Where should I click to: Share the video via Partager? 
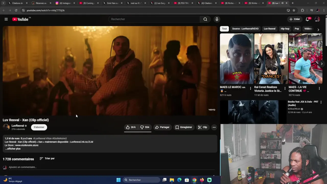coord(162,127)
